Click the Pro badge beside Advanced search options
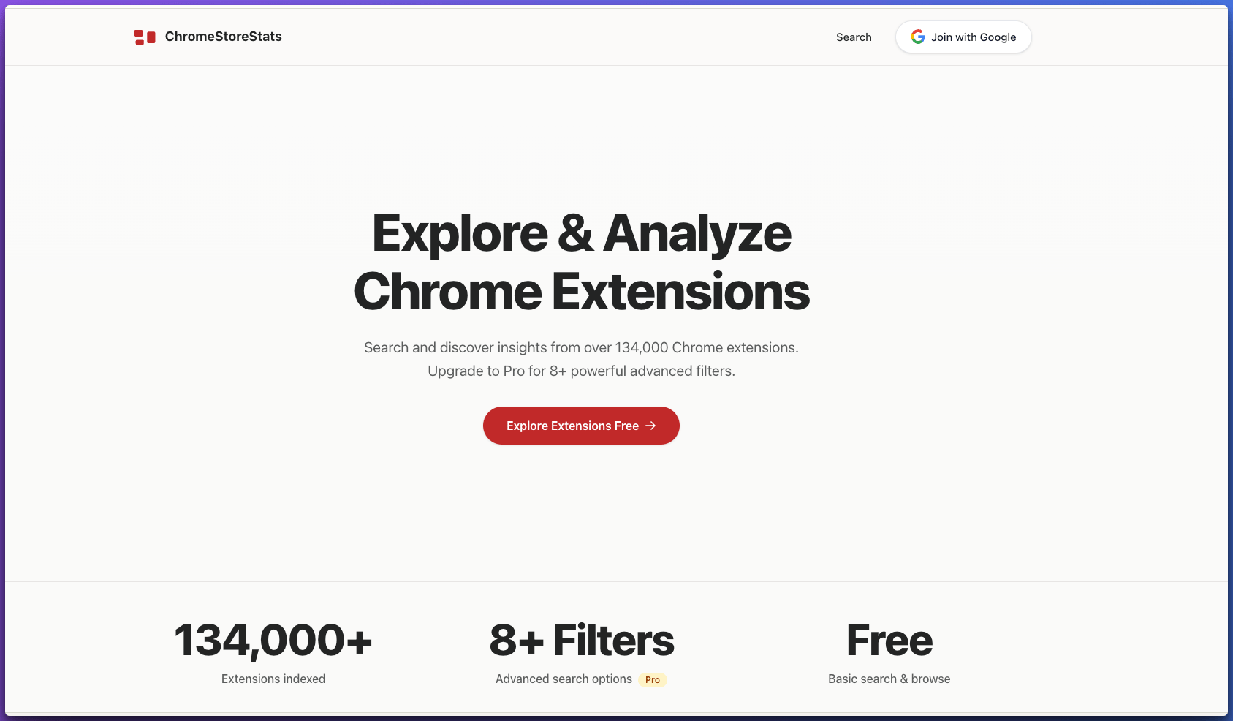 (653, 680)
